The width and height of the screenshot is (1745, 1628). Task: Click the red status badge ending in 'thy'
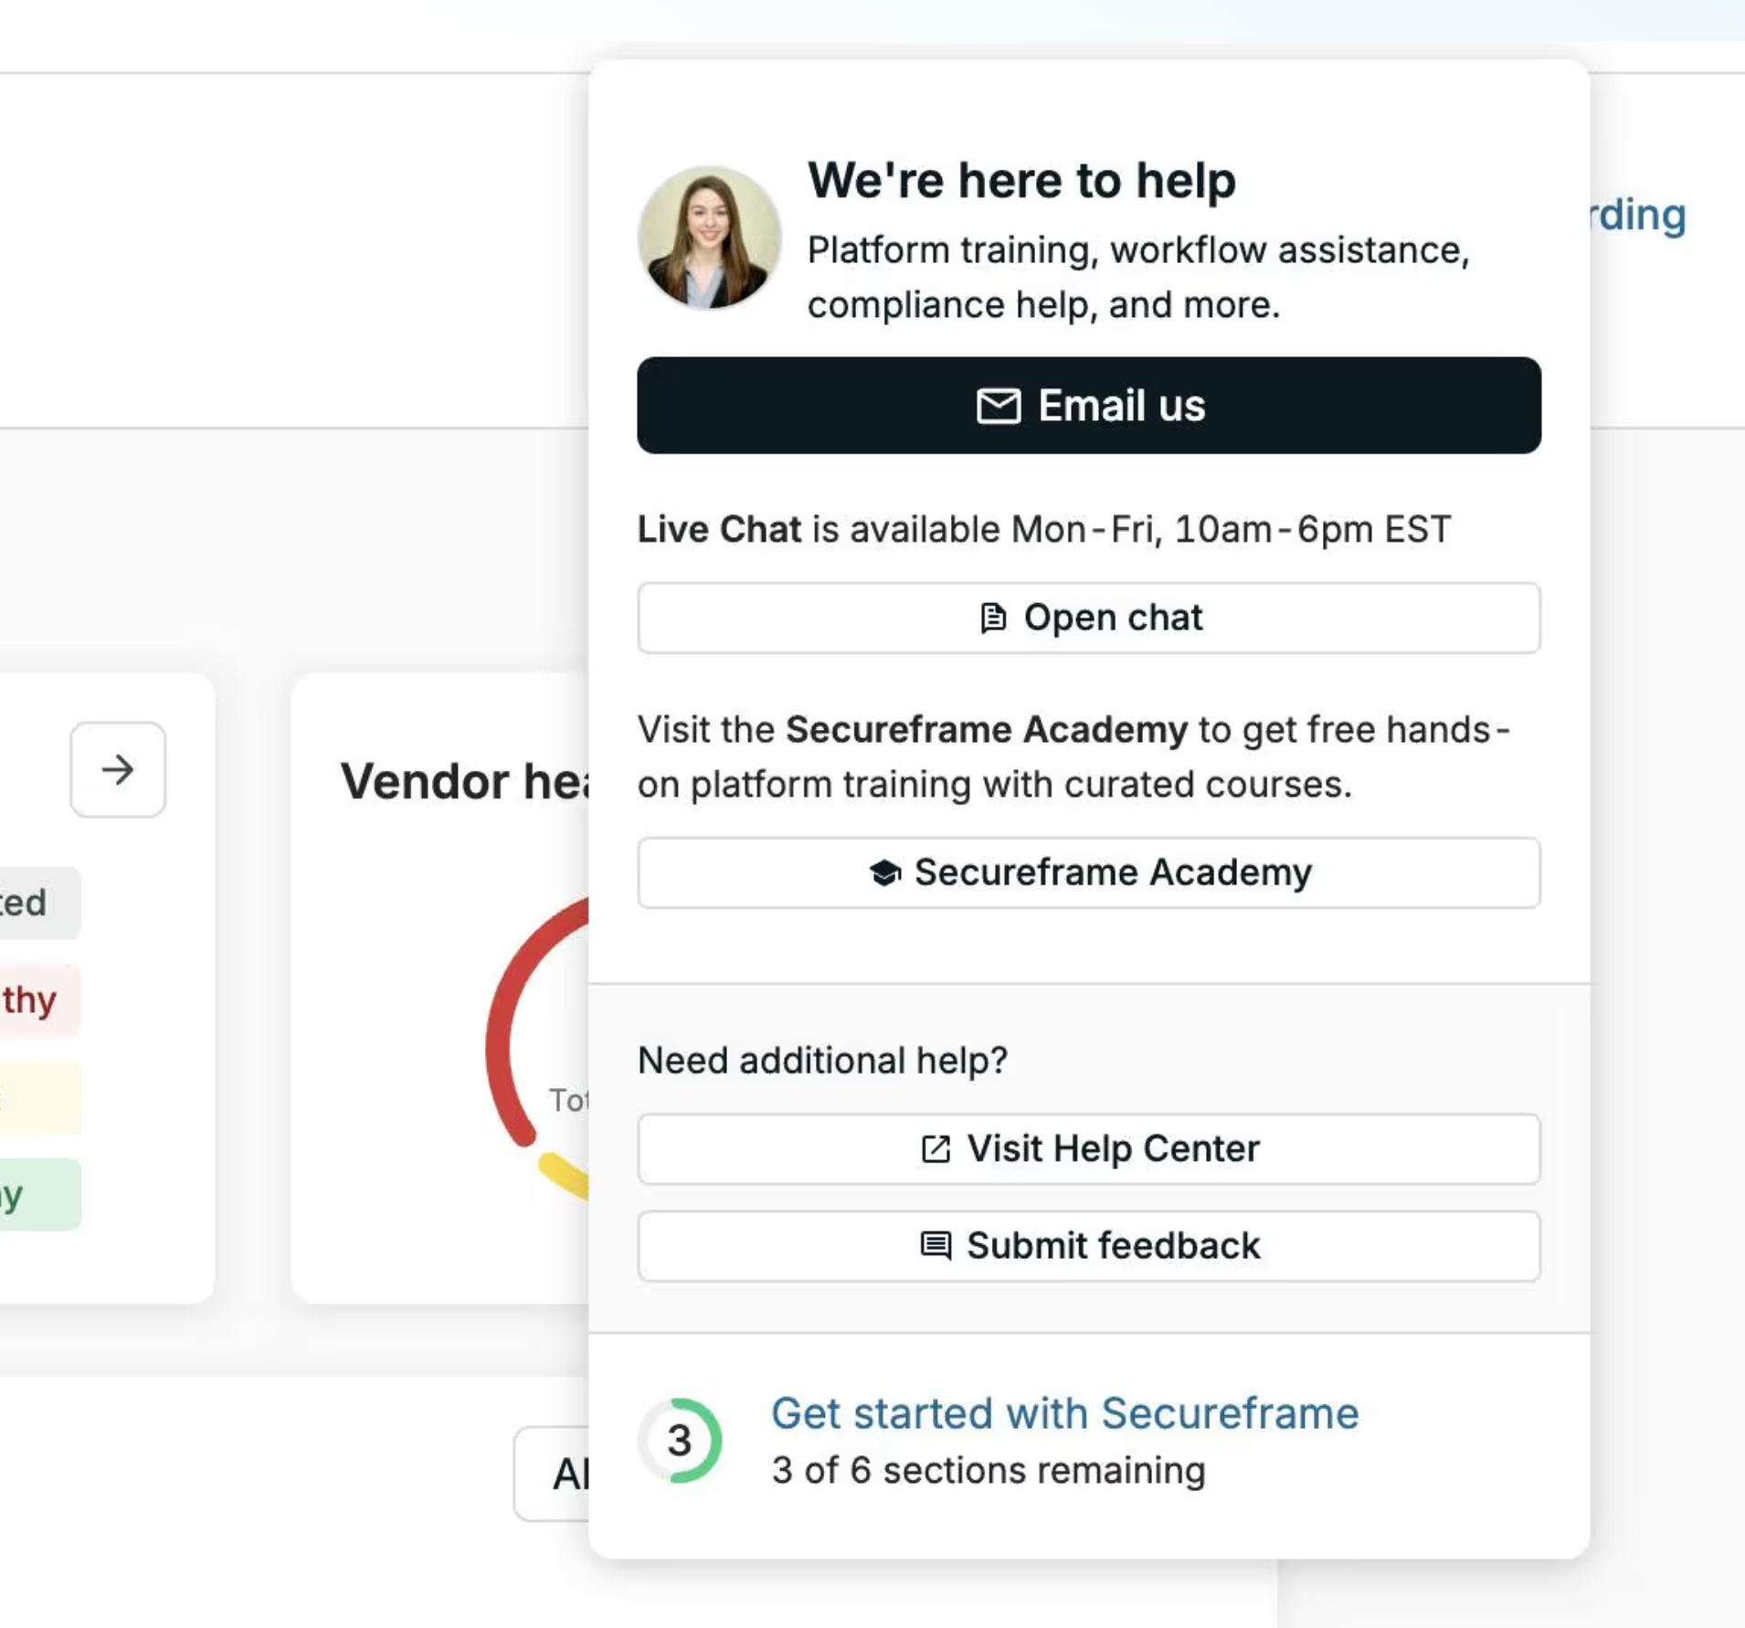coord(38,1000)
